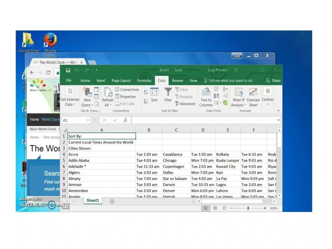Image resolution: width=332 pixels, height=249 pixels.
Task: Open the Formulas tab
Action: click(x=144, y=80)
